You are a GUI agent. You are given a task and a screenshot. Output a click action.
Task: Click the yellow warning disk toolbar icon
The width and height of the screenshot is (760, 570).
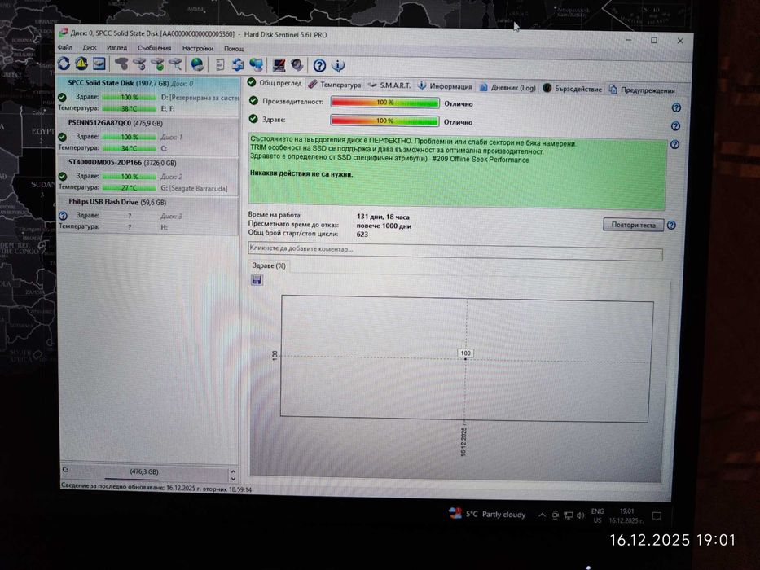pos(81,64)
